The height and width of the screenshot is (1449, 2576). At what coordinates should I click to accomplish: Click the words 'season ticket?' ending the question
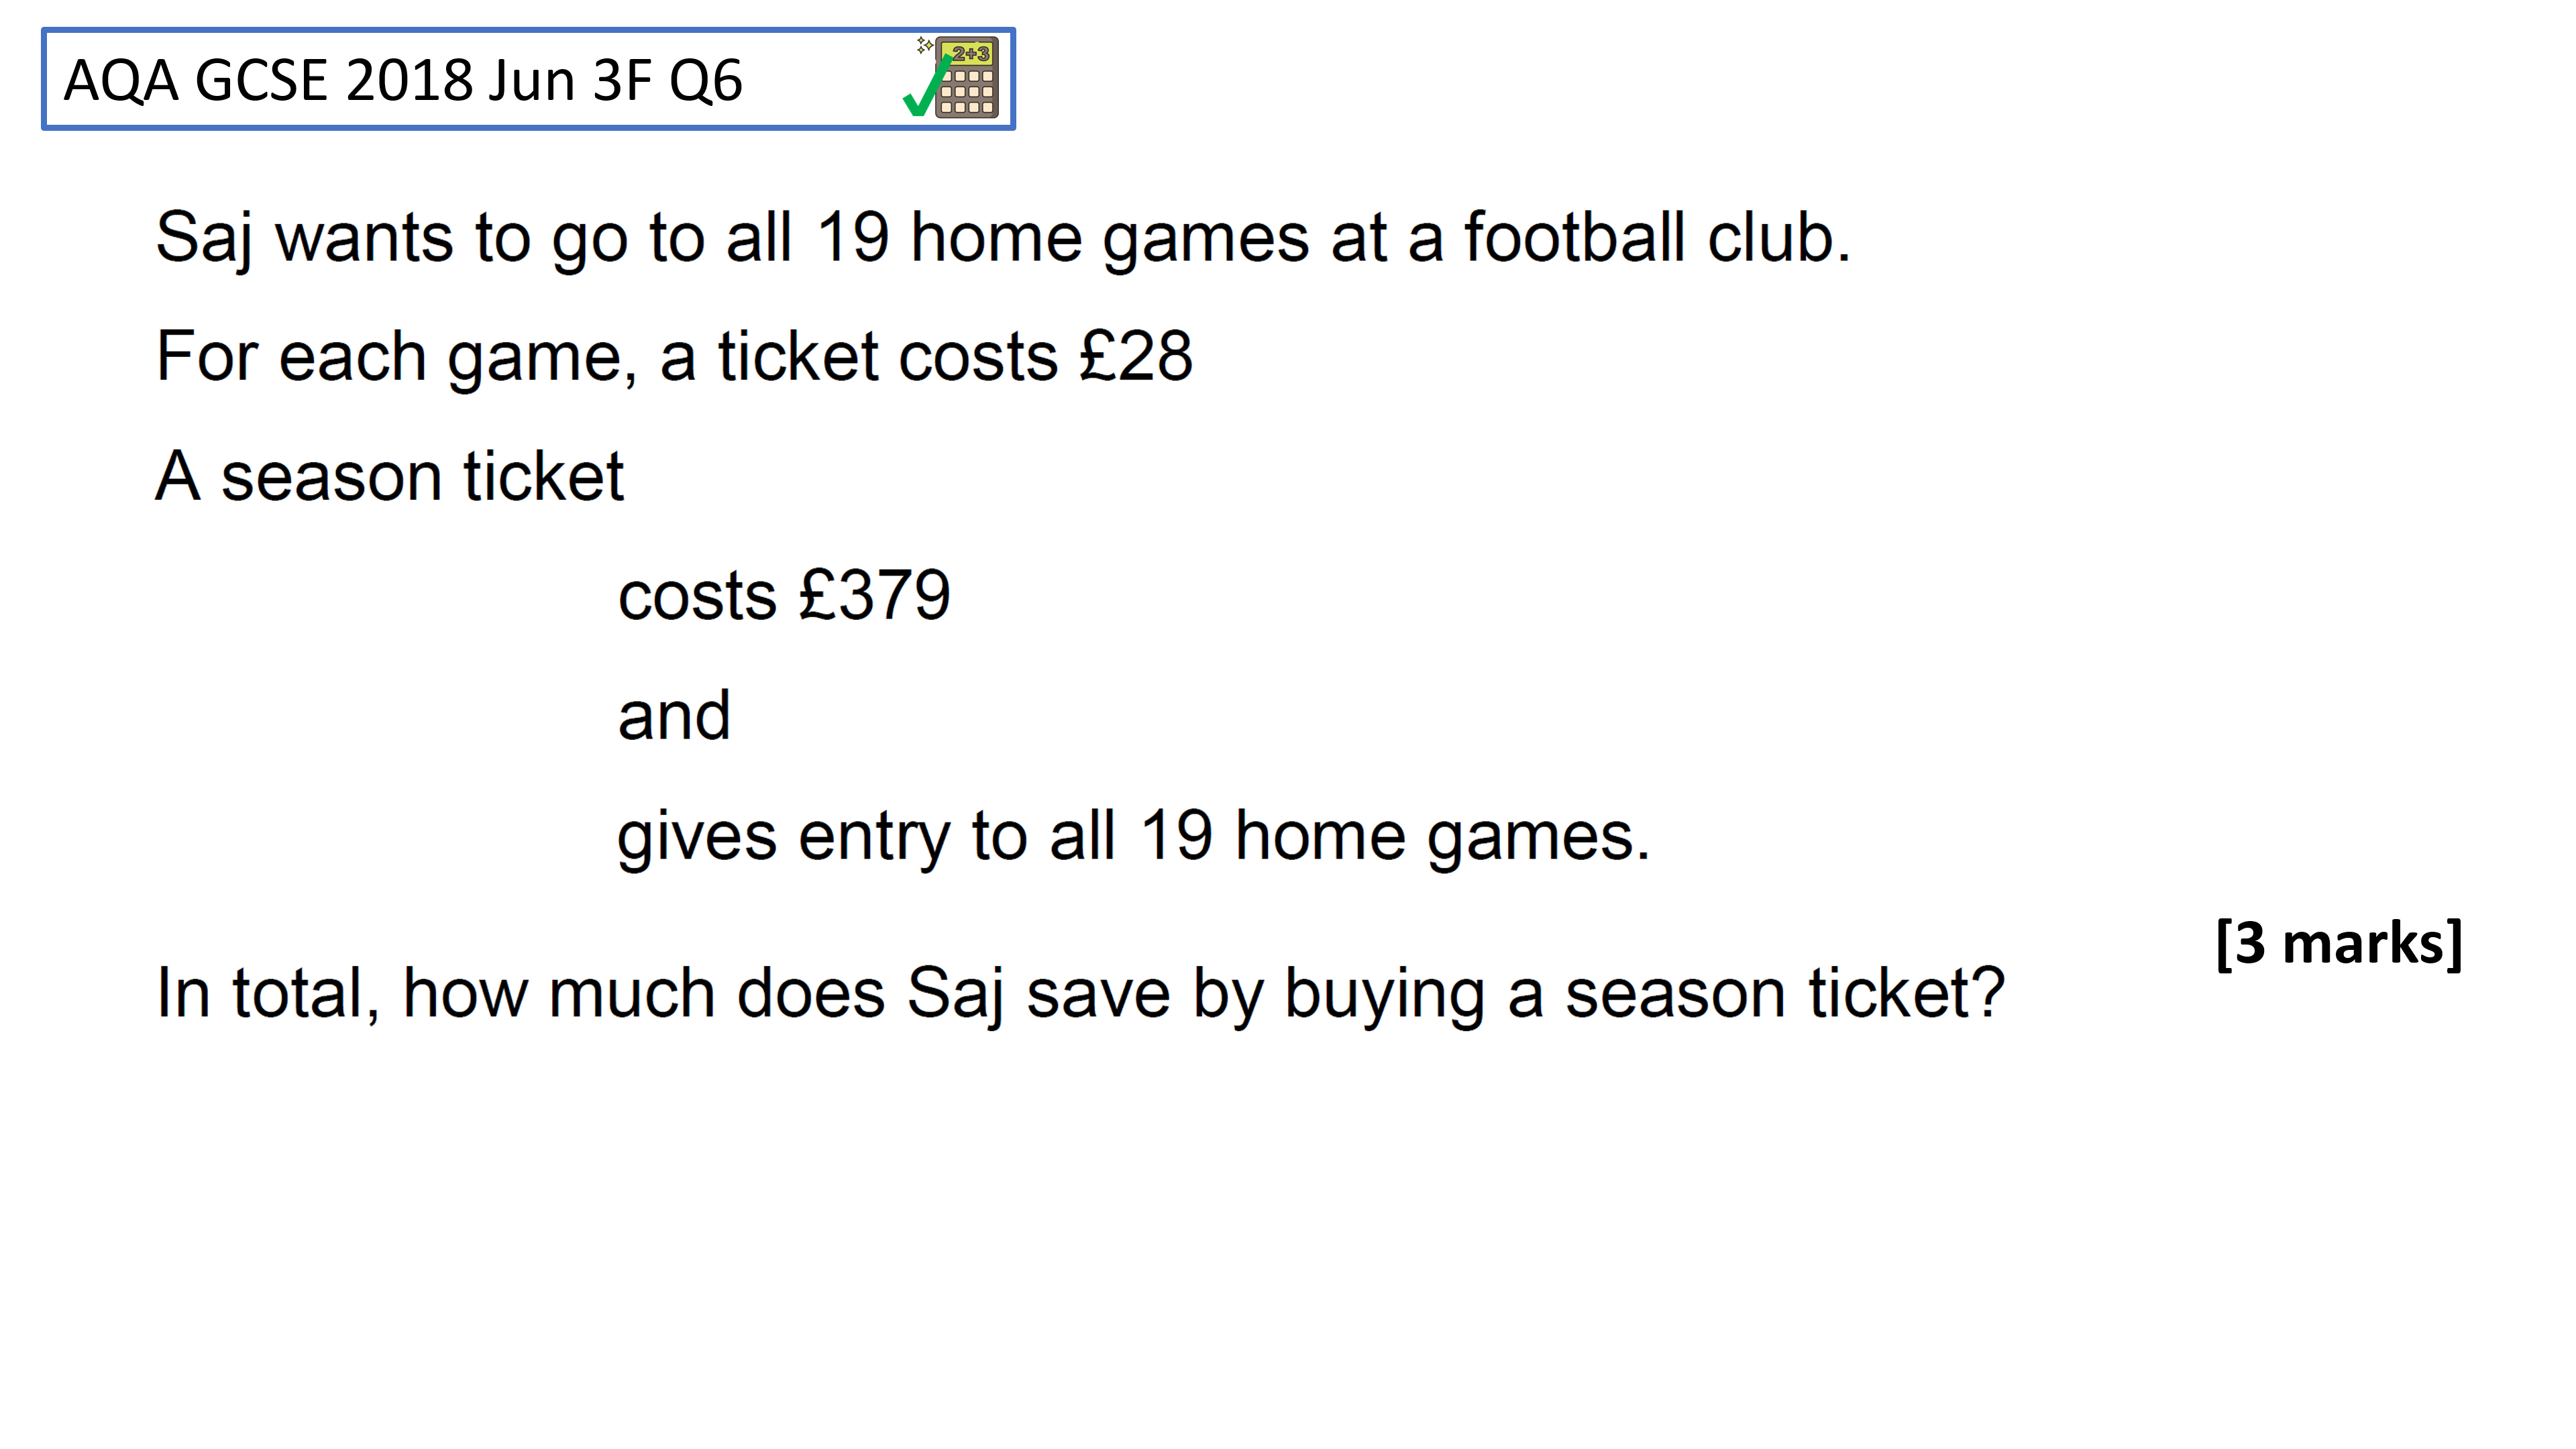pos(1784,993)
